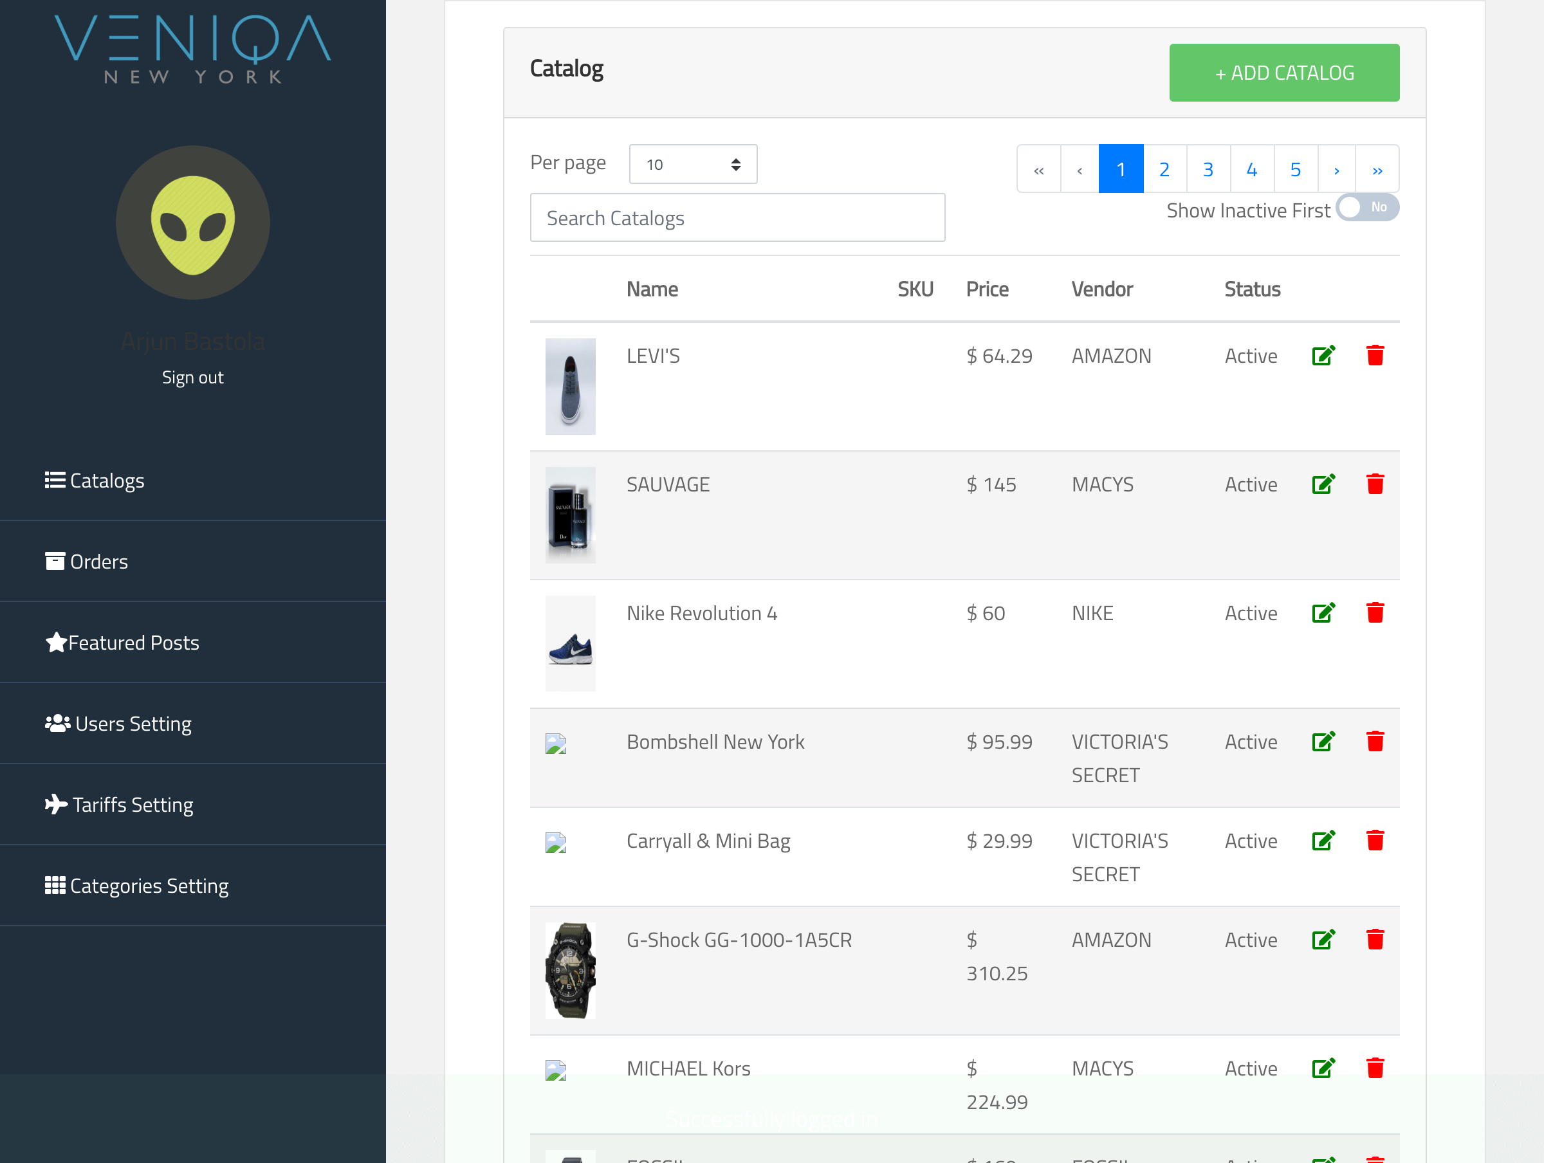Edit the LEVI'S catalog entry
This screenshot has width=1544, height=1163.
pos(1323,356)
